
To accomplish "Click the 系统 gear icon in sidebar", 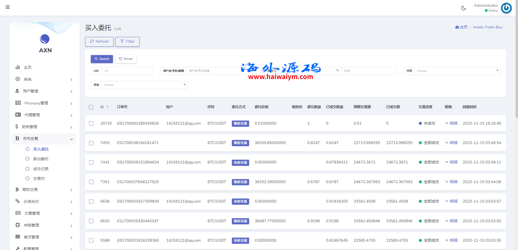I will click(18, 79).
